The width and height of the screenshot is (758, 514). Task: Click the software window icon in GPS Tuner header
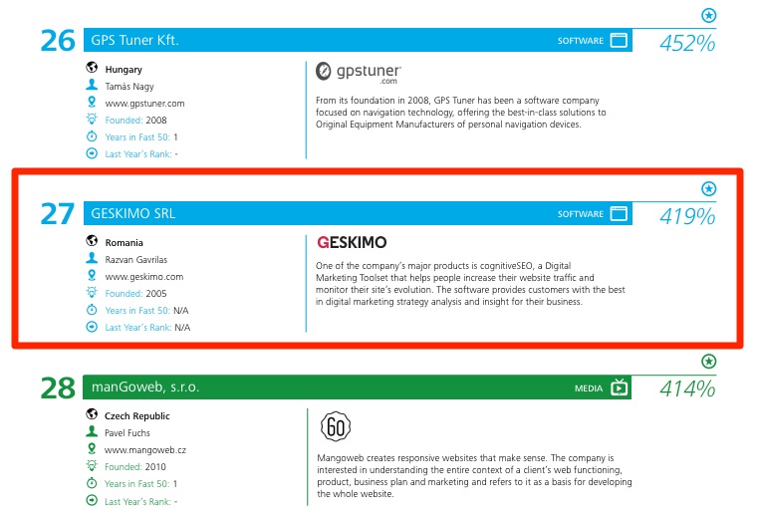619,41
